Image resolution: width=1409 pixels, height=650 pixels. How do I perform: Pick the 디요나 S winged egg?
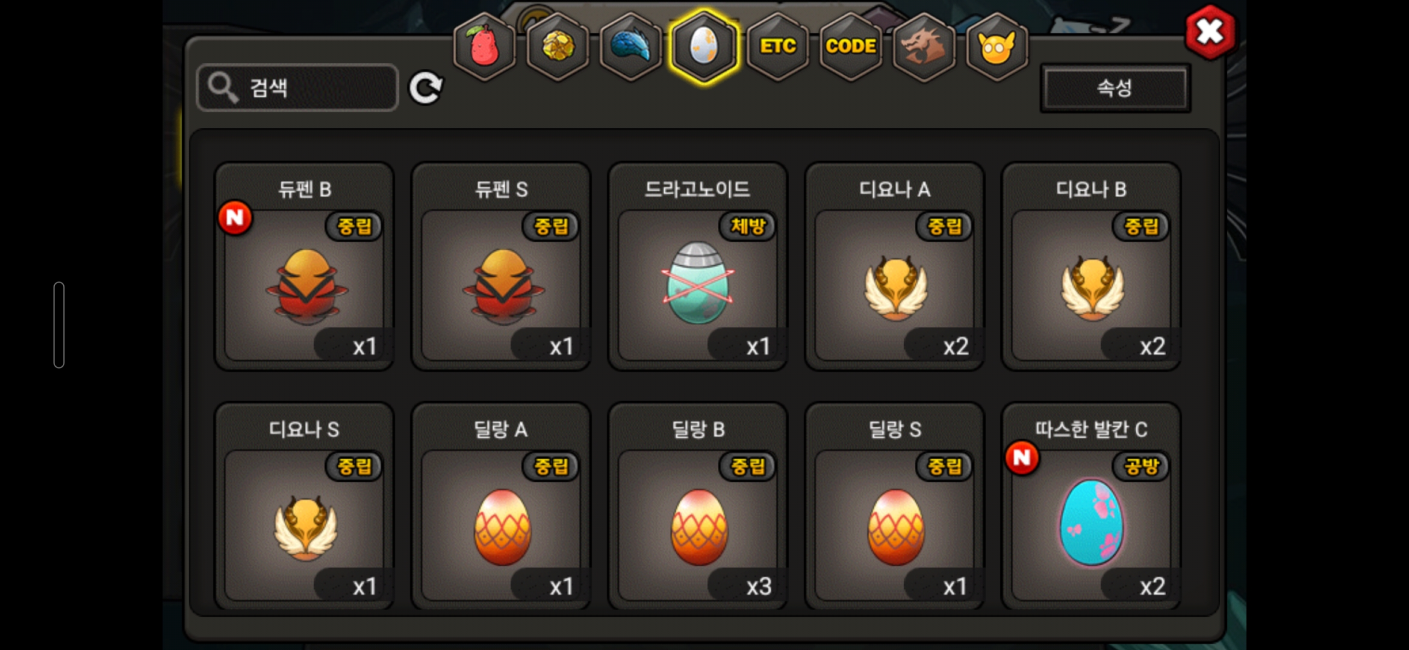305,506
